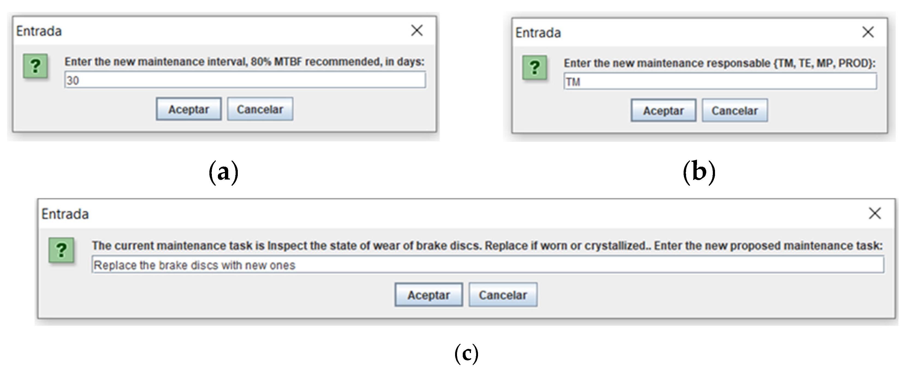Click the question mark icon in the maintenance task dialog
Viewport: 905px width, 371px height.
(61, 250)
